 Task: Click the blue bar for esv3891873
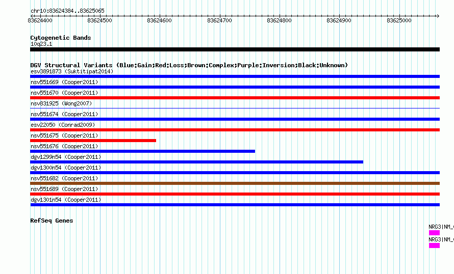[x=235, y=76]
